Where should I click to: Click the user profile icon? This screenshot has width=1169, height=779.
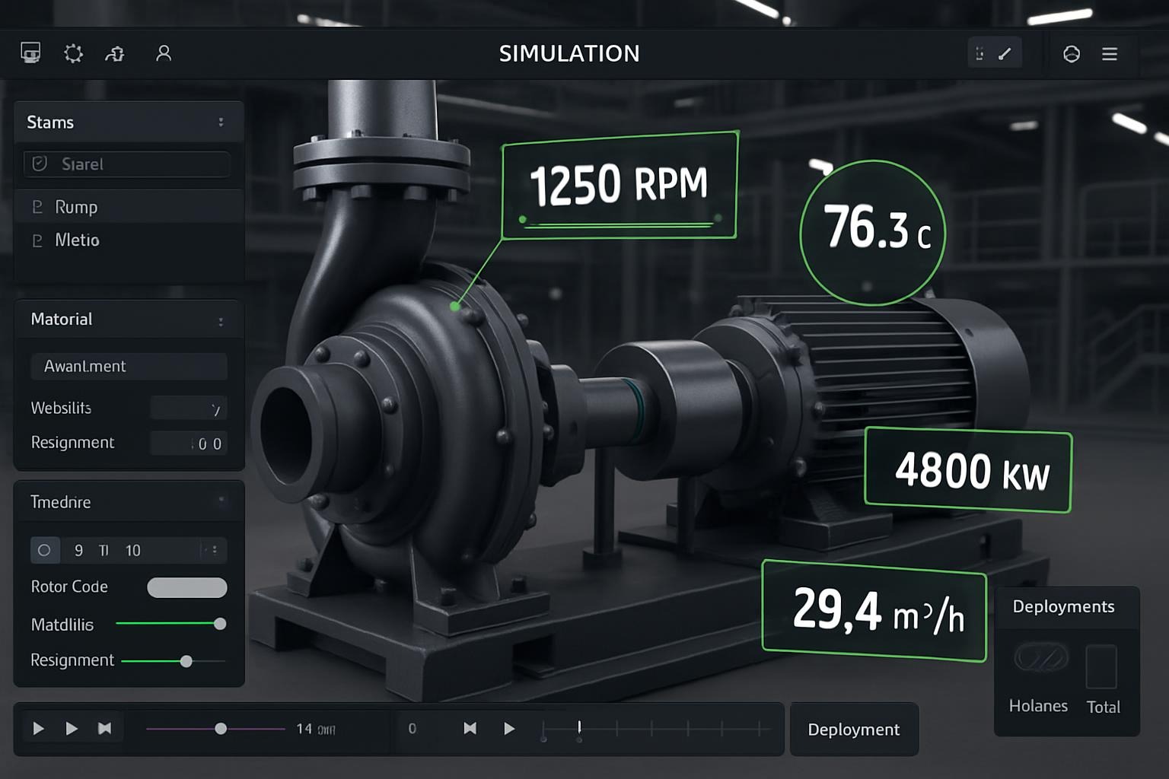164,53
